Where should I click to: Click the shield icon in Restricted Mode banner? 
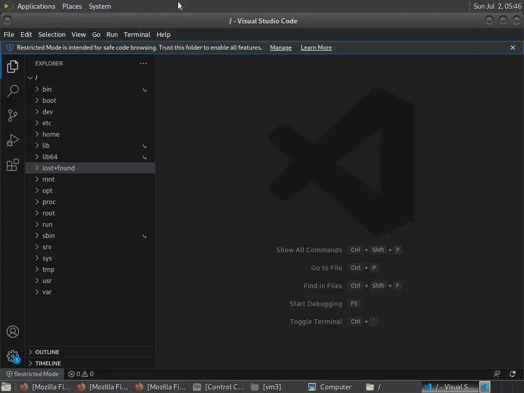tap(10, 48)
